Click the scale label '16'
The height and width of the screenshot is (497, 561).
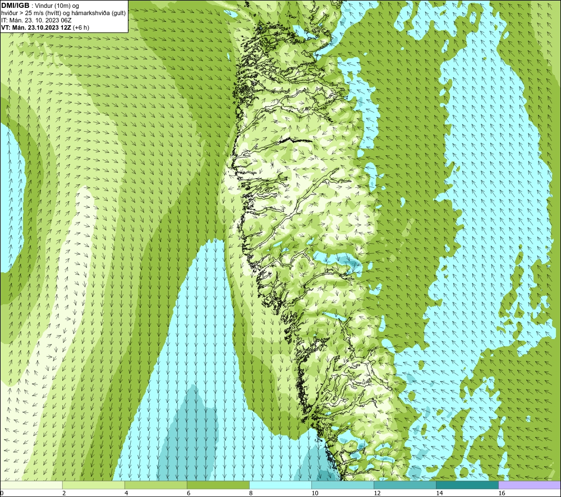point(502,494)
